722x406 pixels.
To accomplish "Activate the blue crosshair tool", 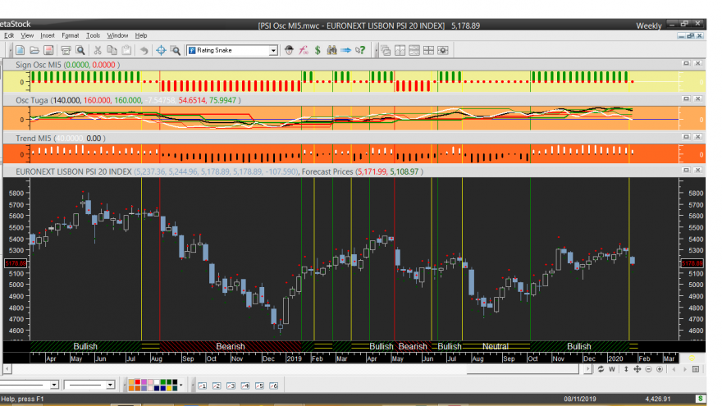I will tap(161, 50).
